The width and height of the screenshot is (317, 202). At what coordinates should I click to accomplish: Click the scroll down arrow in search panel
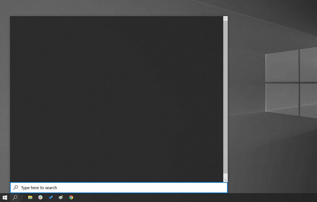coord(226,180)
